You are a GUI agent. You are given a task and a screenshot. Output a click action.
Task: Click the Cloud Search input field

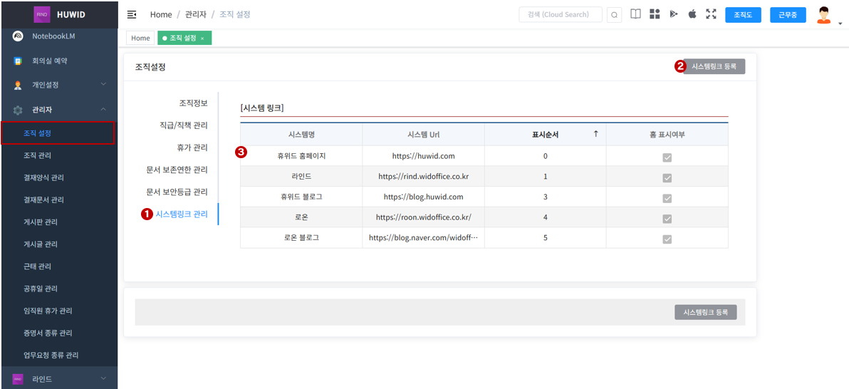(561, 15)
